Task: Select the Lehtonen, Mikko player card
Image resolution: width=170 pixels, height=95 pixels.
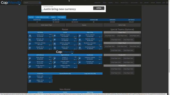Action: click(65, 62)
